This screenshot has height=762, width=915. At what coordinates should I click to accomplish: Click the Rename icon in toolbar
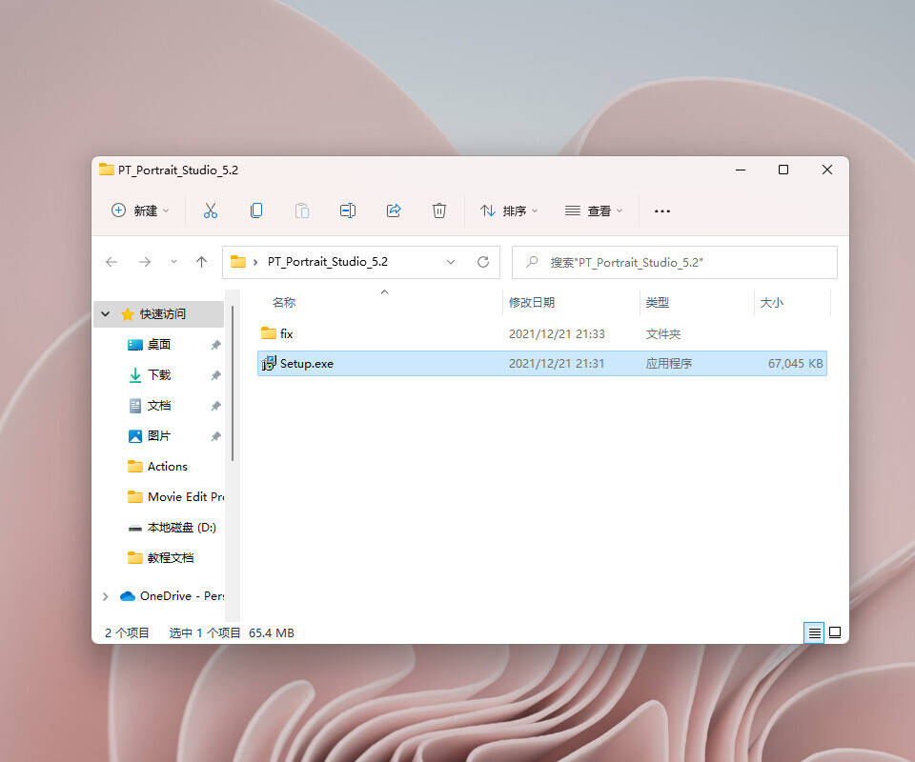(x=348, y=211)
